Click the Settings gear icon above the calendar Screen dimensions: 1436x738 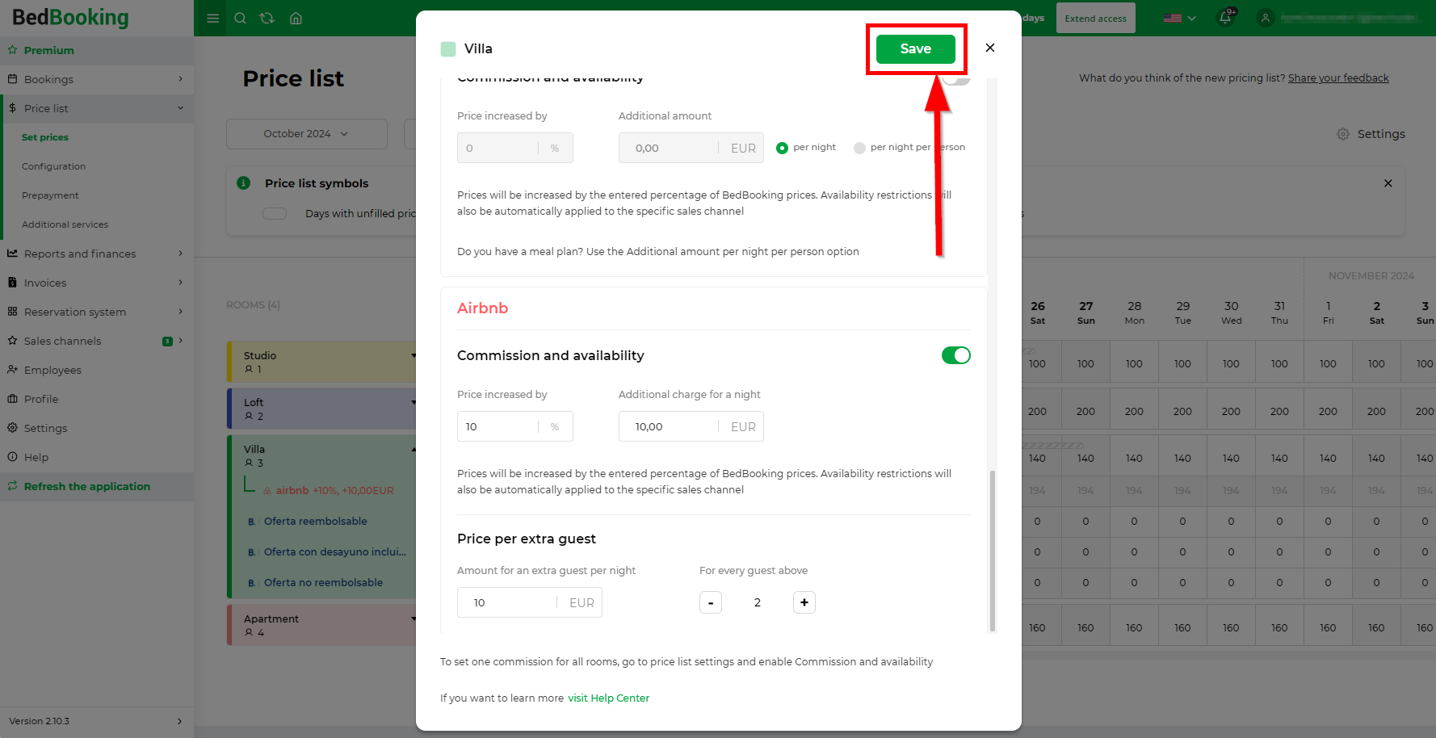[1343, 134]
